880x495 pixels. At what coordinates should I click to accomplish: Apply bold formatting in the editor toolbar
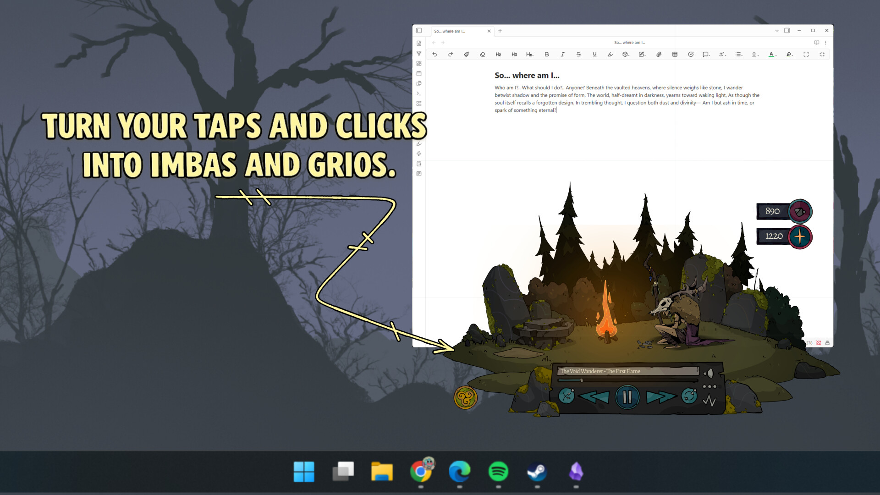546,54
